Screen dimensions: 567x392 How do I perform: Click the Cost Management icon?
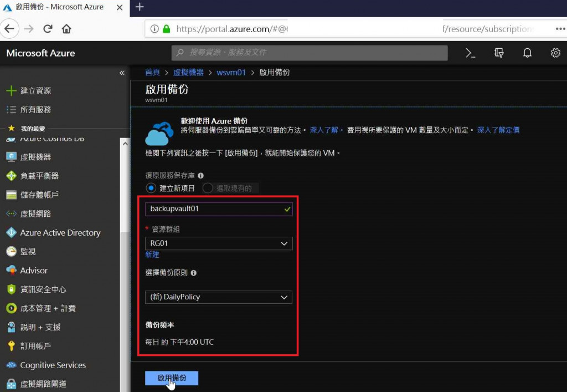coord(11,308)
